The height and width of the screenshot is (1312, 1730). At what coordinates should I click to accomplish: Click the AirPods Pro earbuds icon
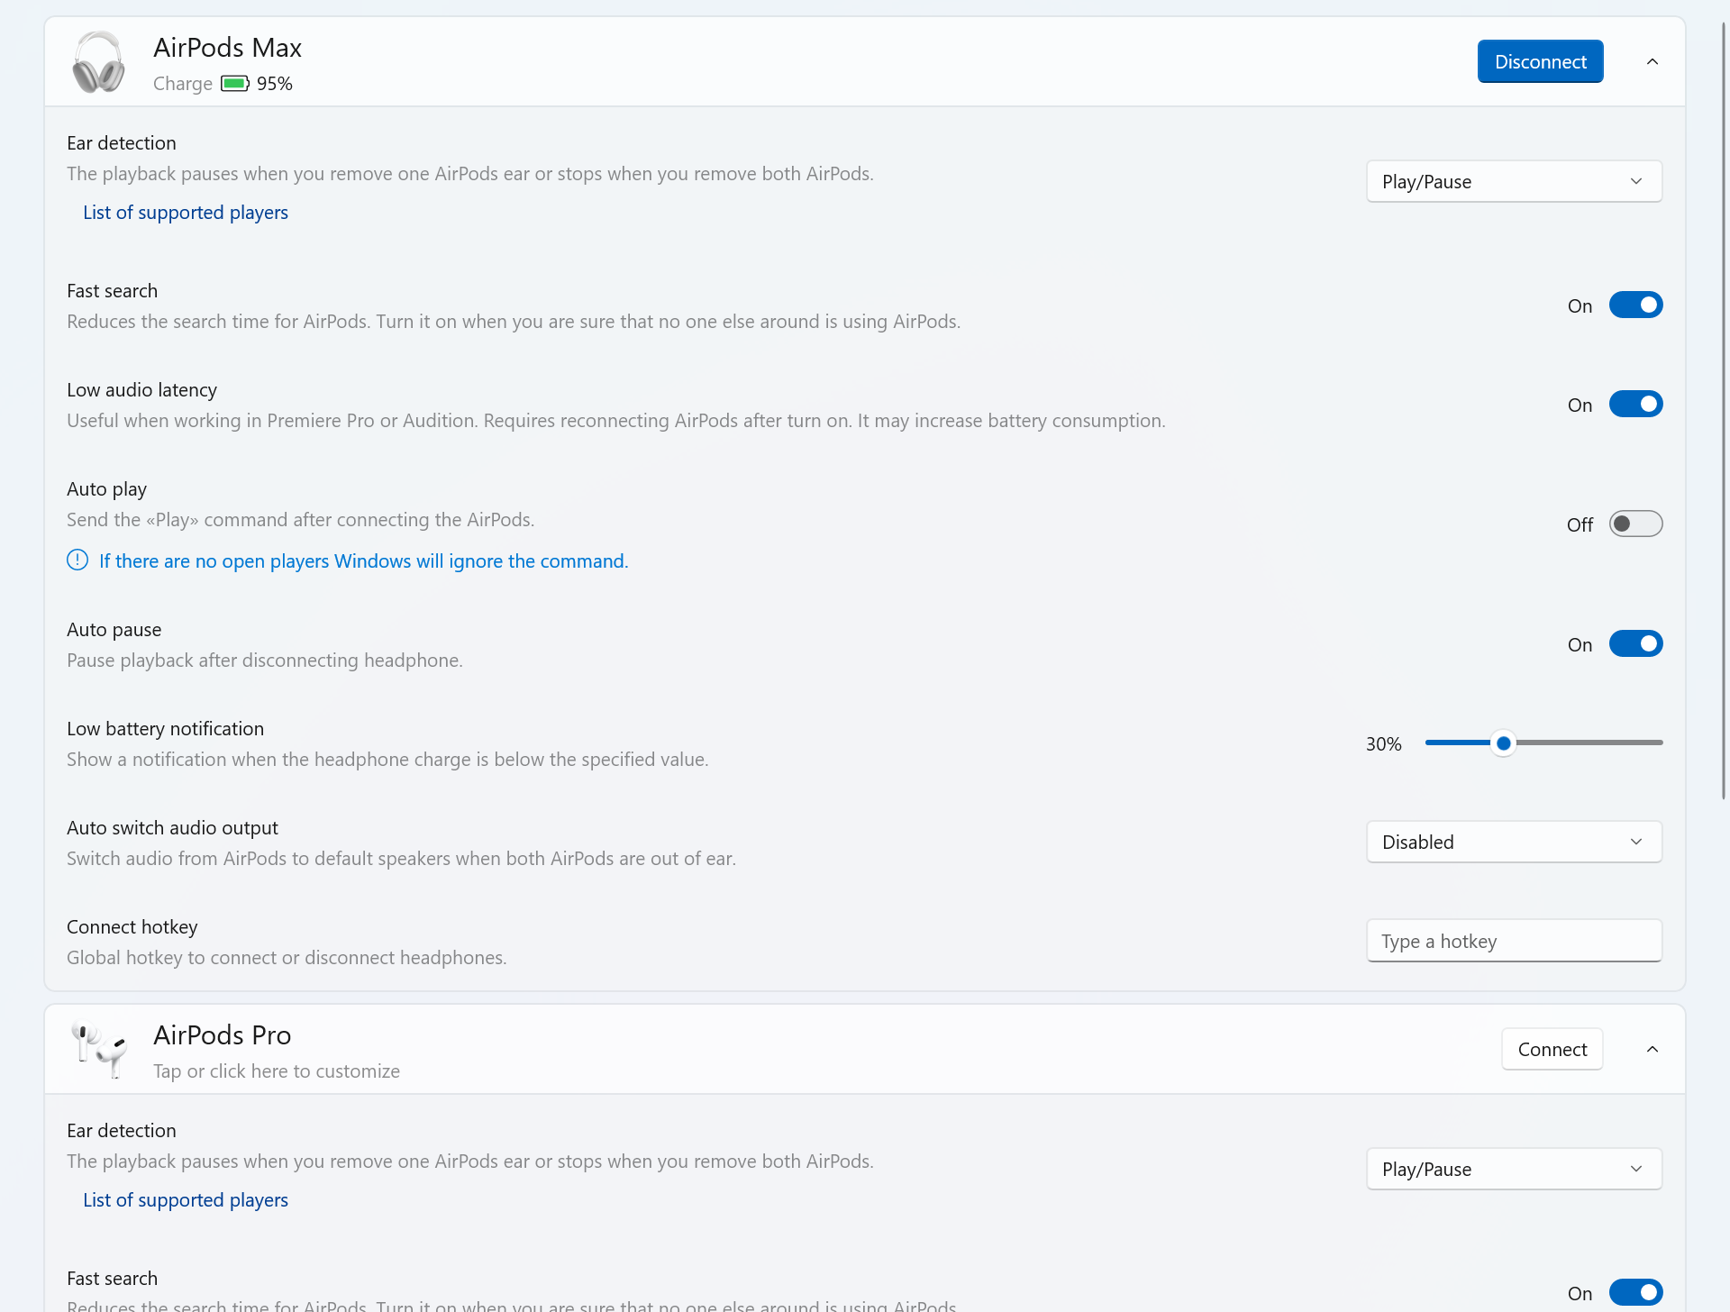[x=99, y=1049]
